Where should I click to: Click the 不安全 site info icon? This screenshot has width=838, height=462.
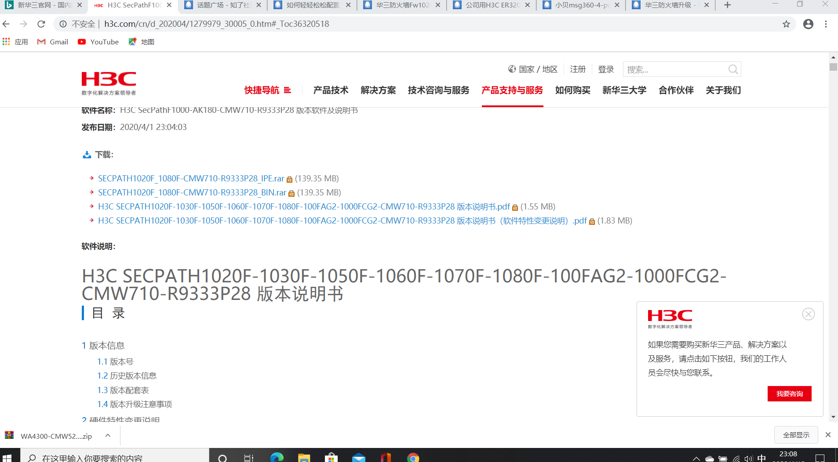63,24
